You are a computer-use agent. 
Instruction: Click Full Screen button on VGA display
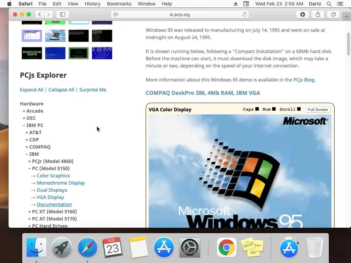coord(318,110)
